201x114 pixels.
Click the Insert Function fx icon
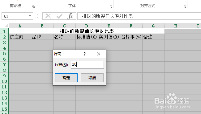pyautogui.click(x=71, y=16)
